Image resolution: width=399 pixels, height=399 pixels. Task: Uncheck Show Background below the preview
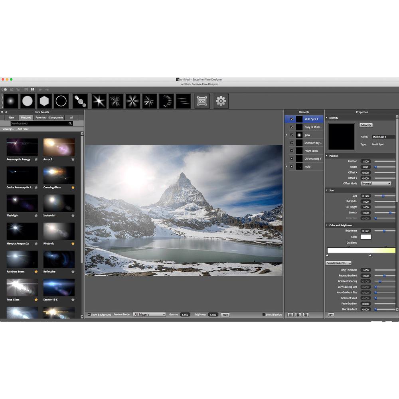click(x=89, y=314)
